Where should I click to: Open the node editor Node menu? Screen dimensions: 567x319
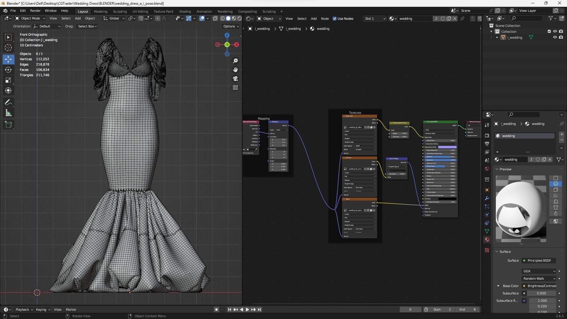click(325, 19)
